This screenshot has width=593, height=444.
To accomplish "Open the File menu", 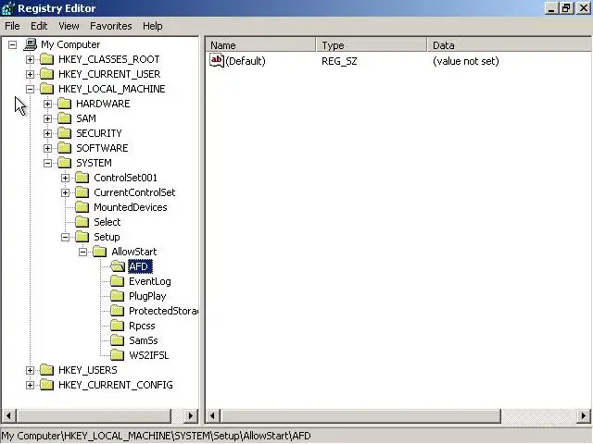I will [x=12, y=26].
